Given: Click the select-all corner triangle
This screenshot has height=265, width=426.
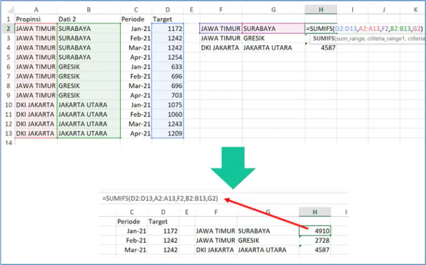Looking at the screenshot, I should [11, 10].
